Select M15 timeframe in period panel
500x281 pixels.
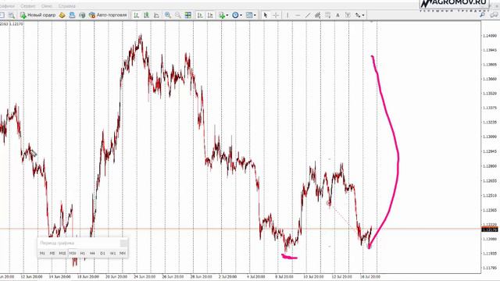pos(62,253)
